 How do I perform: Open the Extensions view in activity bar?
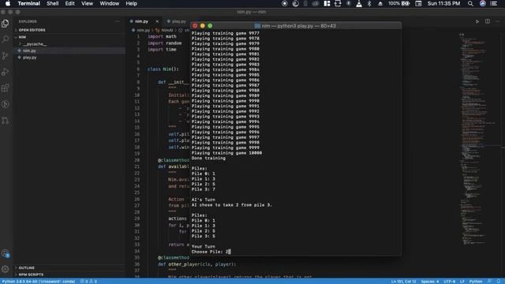pyautogui.click(x=6, y=88)
